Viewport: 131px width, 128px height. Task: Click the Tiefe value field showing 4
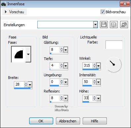pos(55,66)
